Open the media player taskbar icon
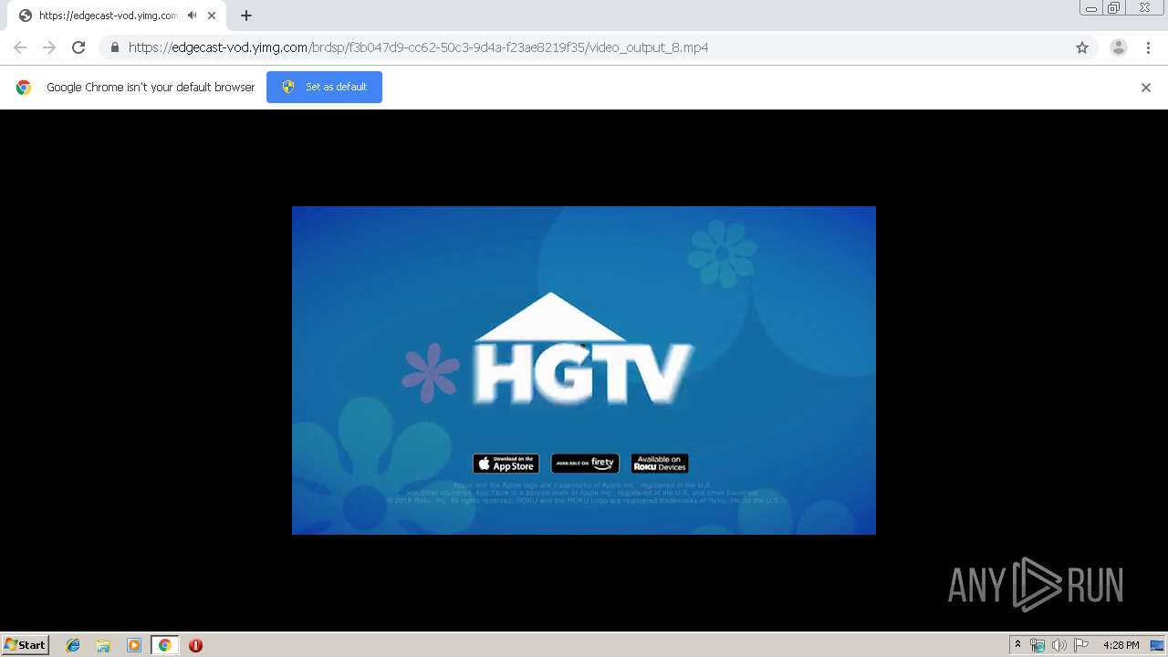This screenshot has width=1168, height=657. [134, 645]
